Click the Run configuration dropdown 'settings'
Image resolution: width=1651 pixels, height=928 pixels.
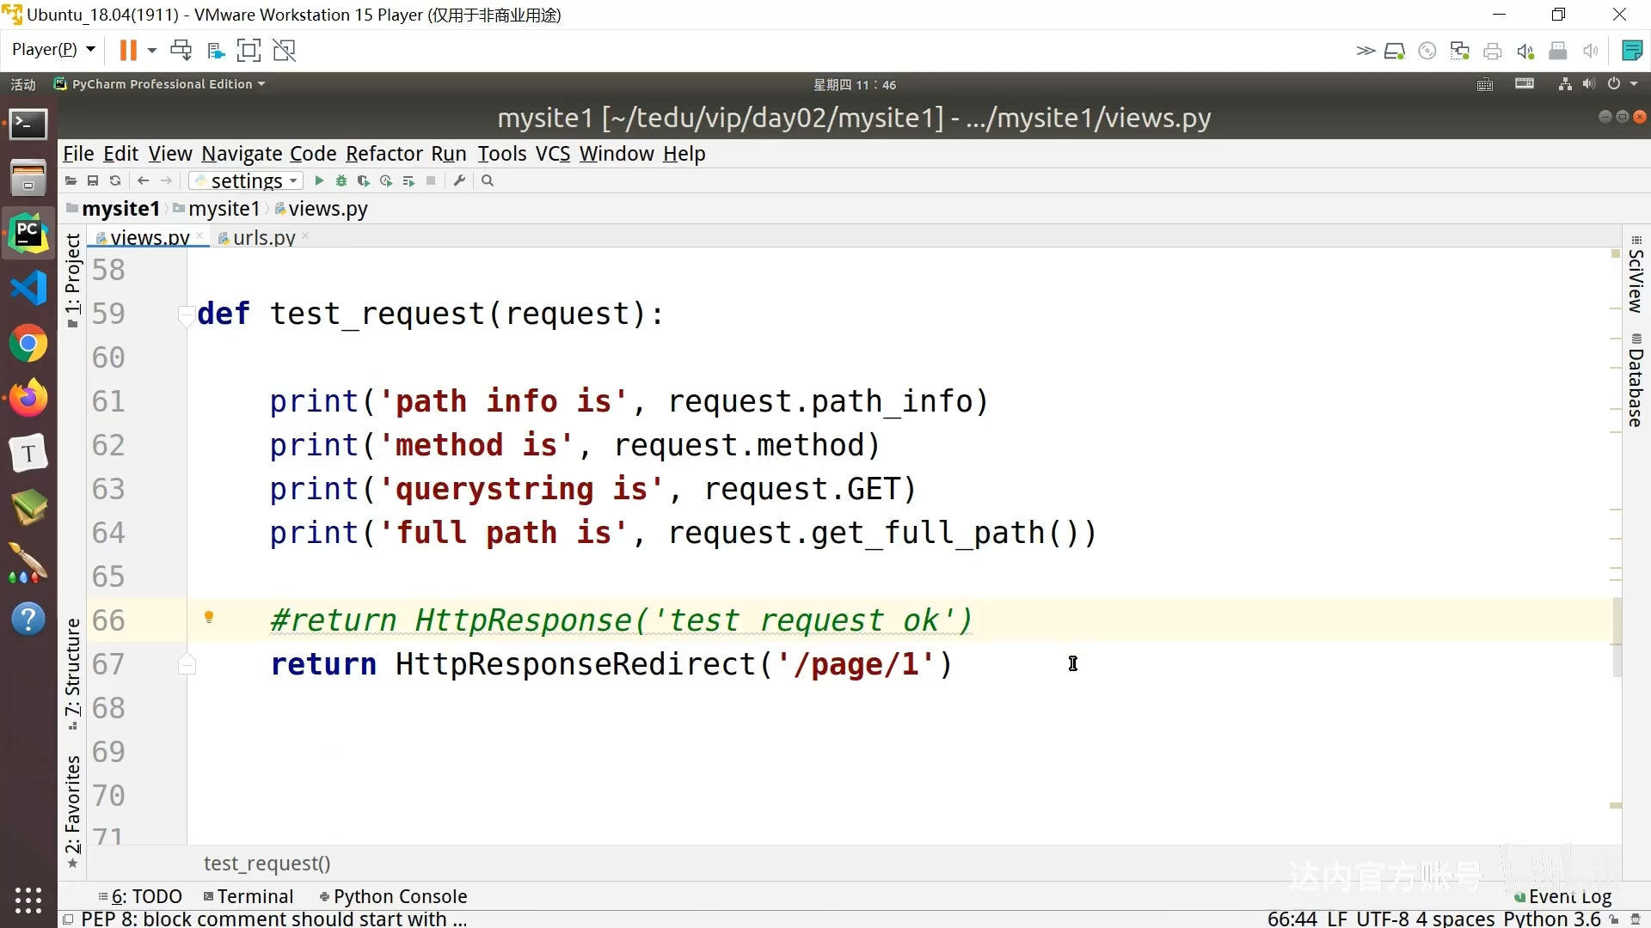click(242, 180)
